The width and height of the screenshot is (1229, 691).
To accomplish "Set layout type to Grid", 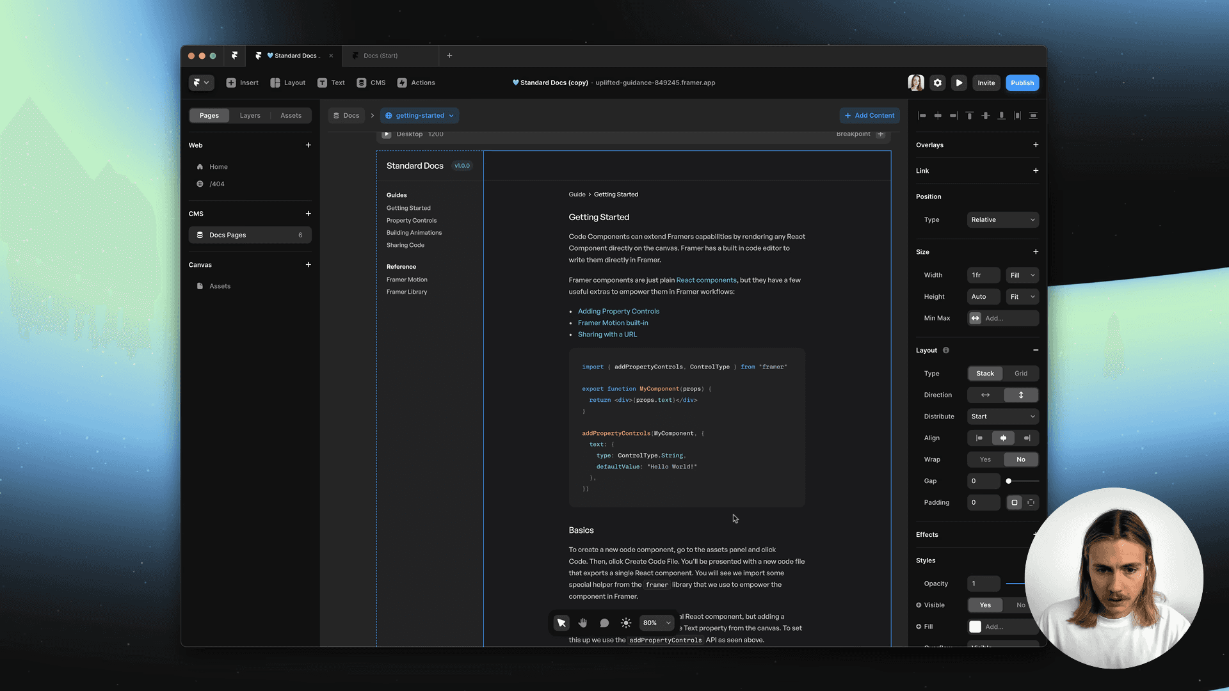I will [x=1020, y=374].
